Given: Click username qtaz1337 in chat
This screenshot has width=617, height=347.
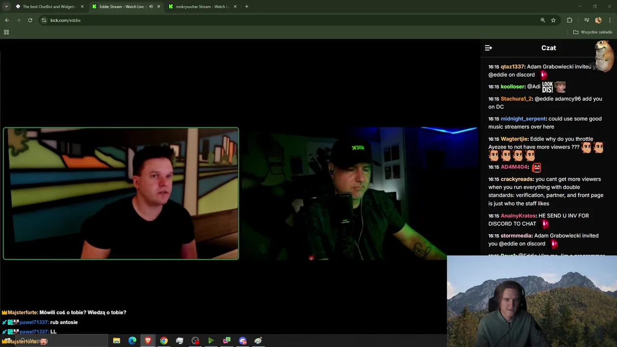Looking at the screenshot, I should [512, 67].
